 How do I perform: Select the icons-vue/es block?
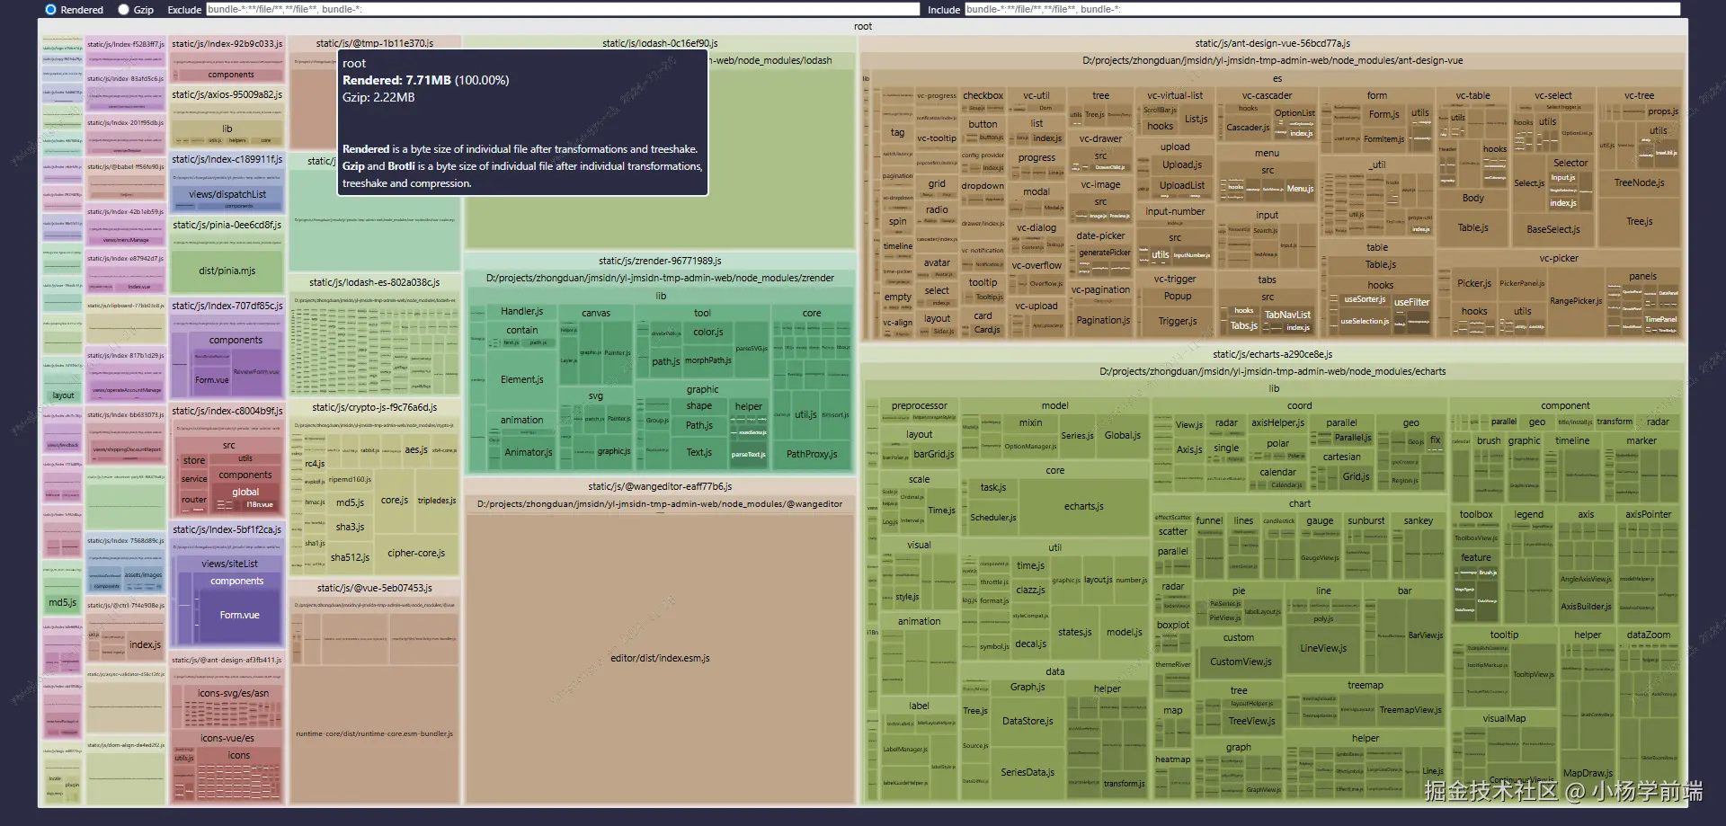click(227, 738)
